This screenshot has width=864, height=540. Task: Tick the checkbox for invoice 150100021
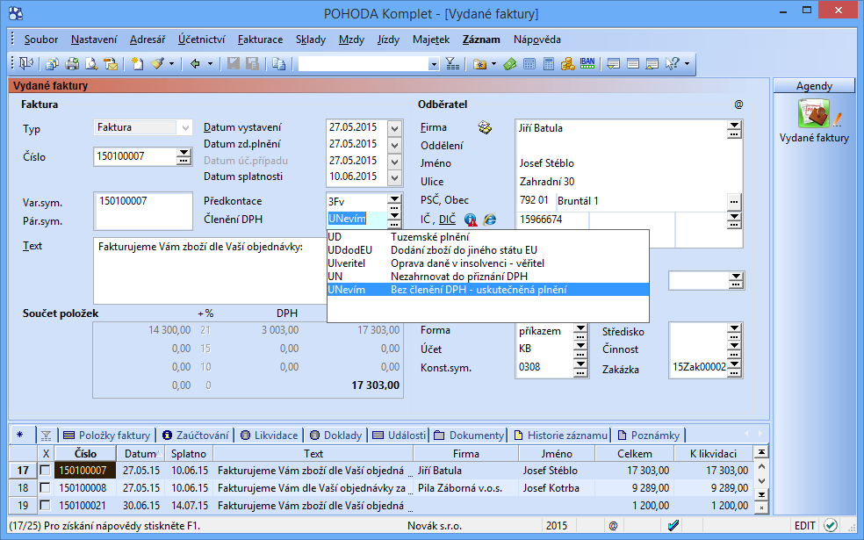[45, 505]
